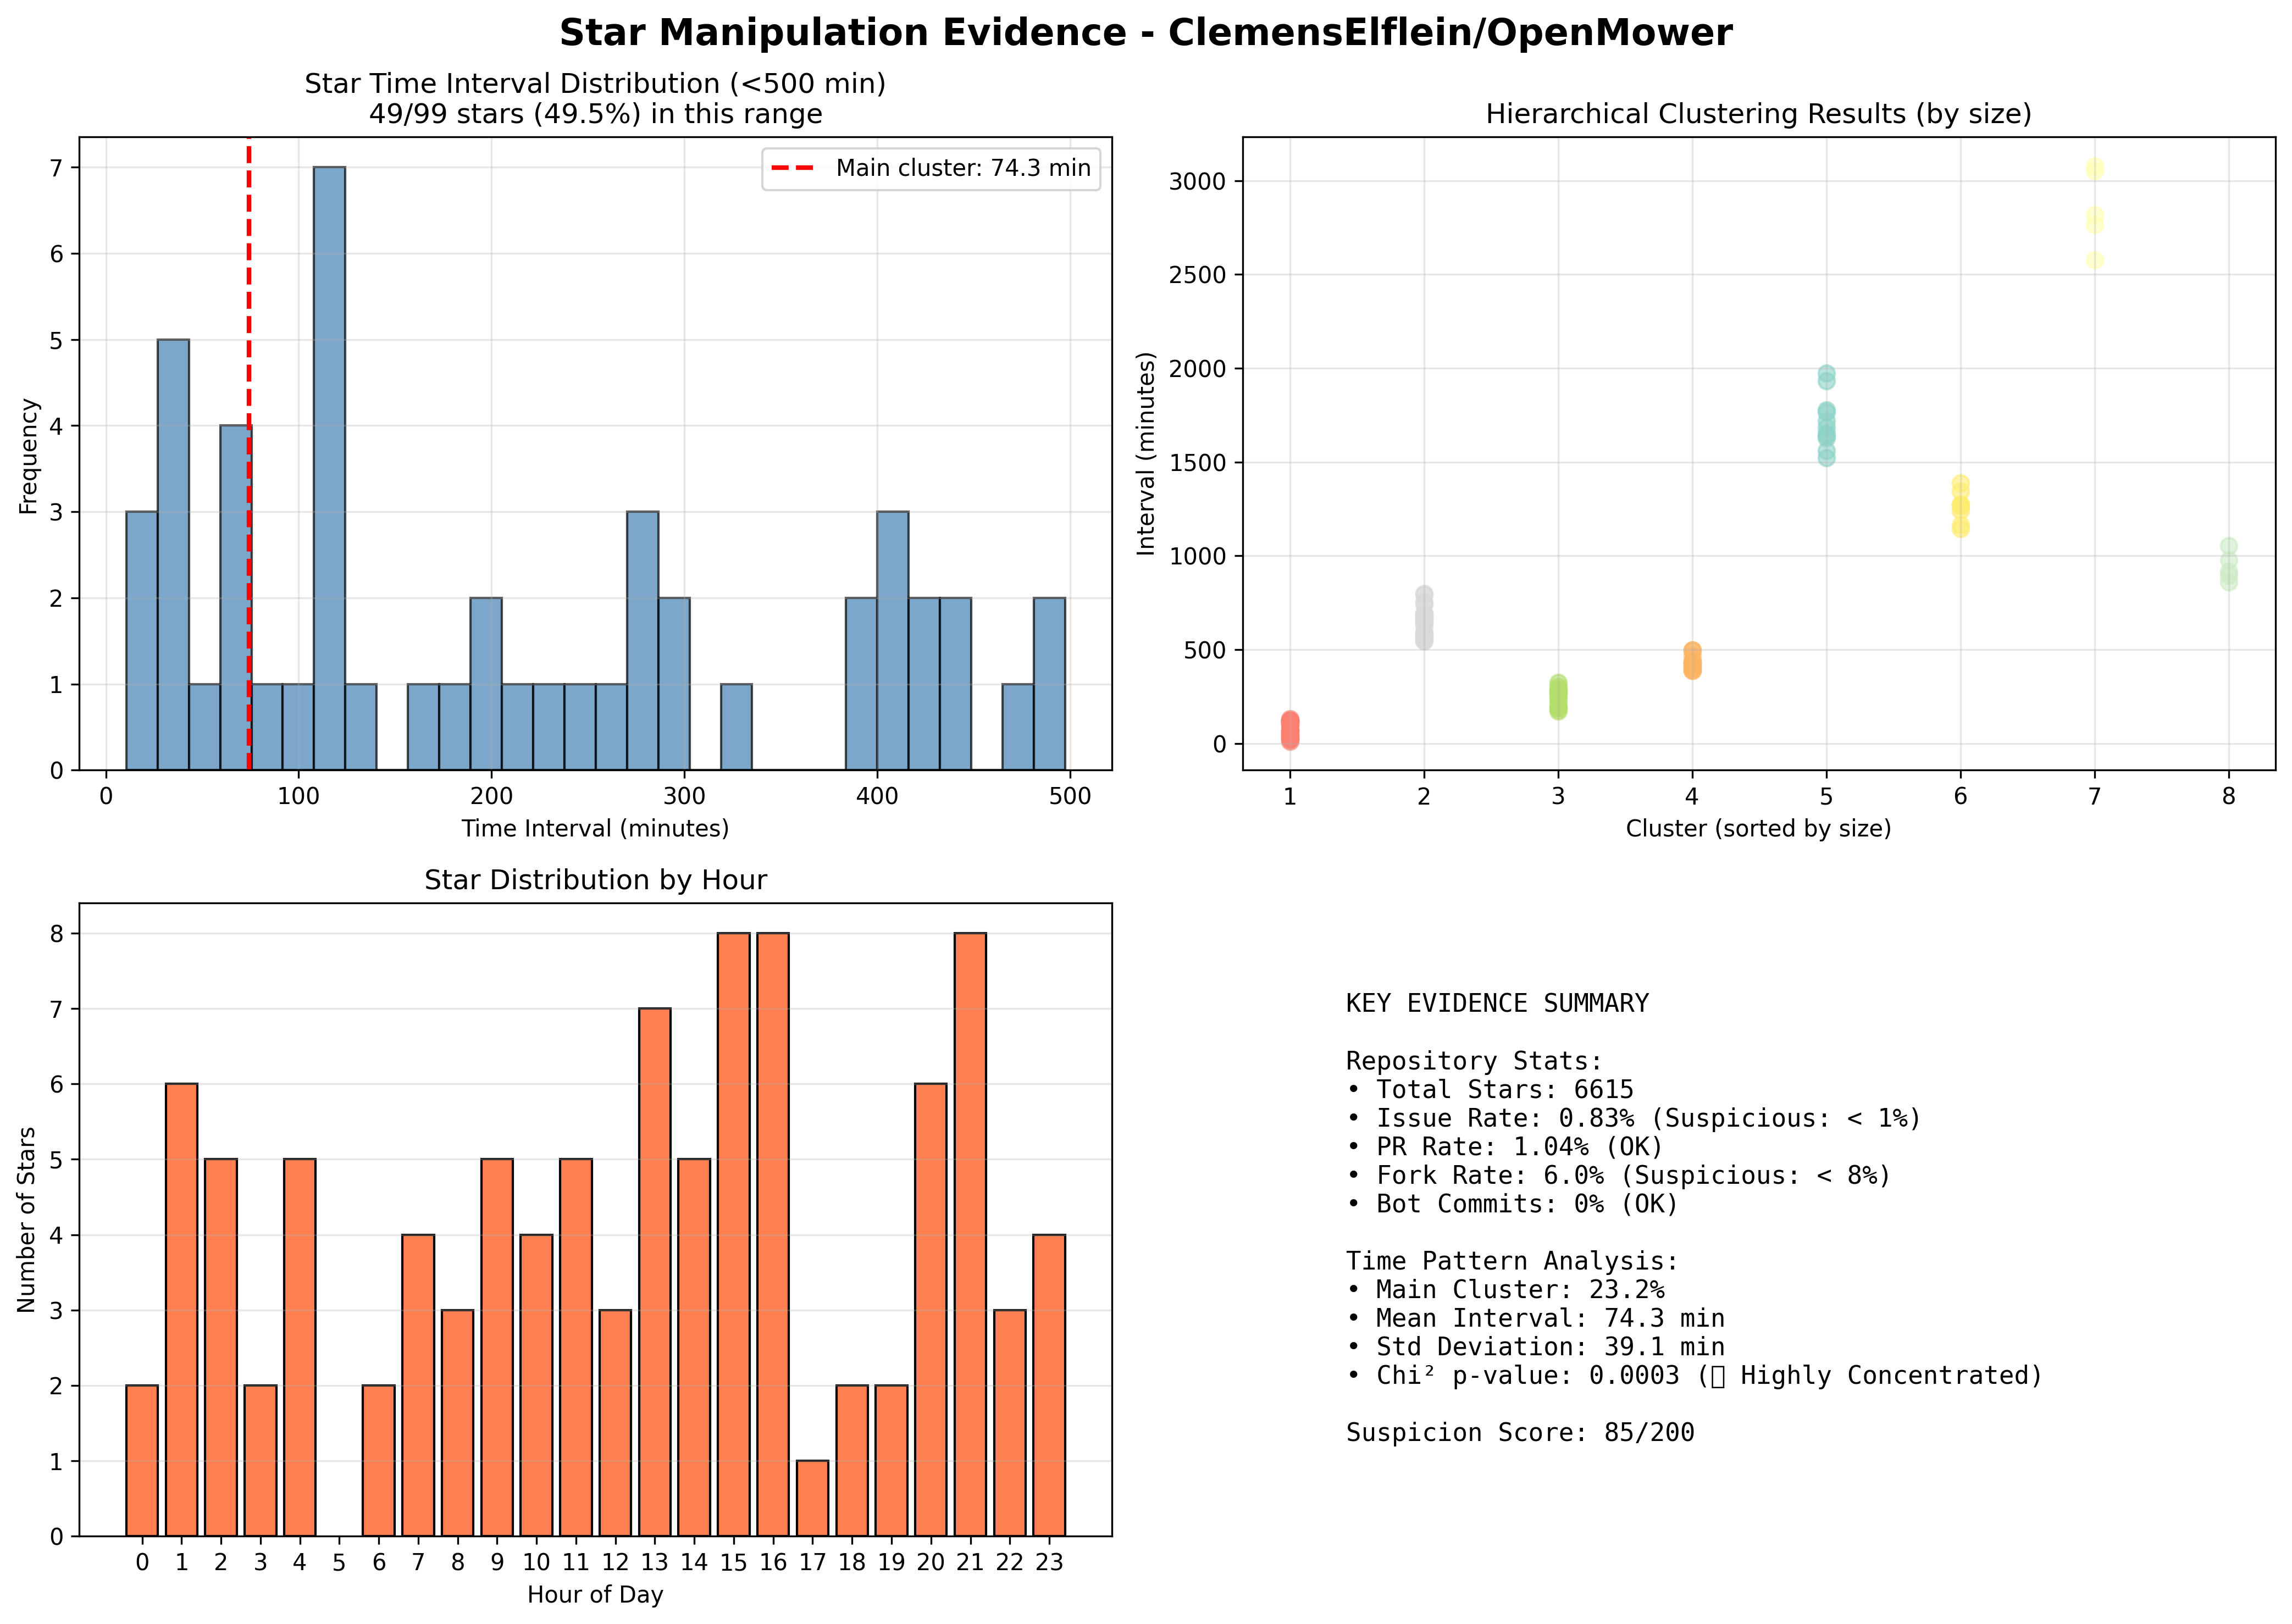Click the bar for hour 1 in the hourly chart
This screenshot has width=2292, height=1624.
(x=181, y=1310)
